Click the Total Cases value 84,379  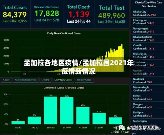click(15, 15)
